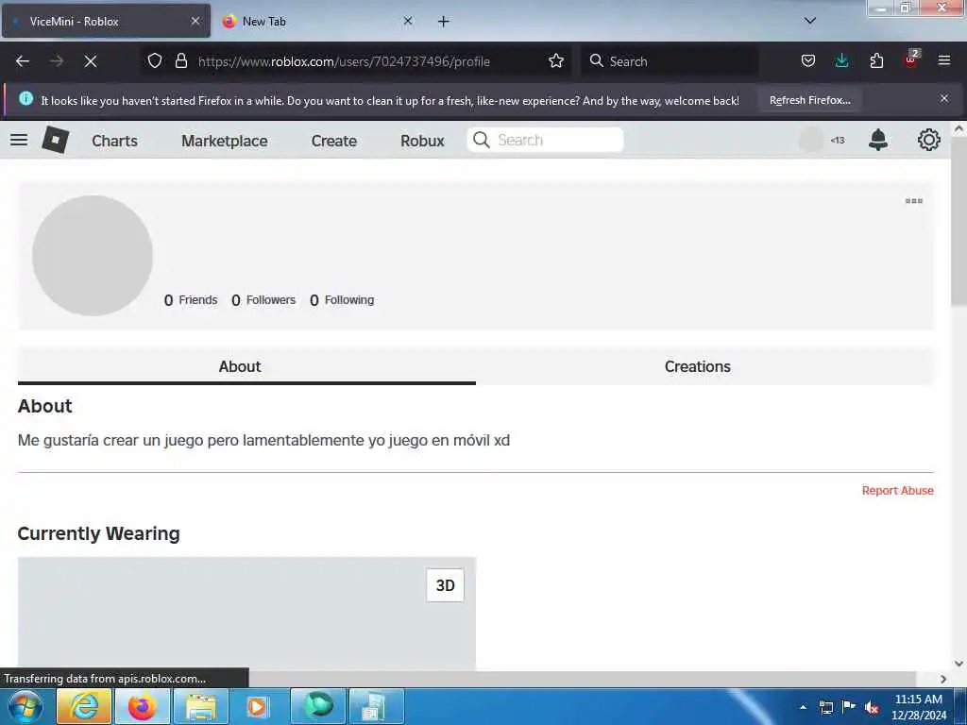The width and height of the screenshot is (967, 725).
Task: Toggle the 3D avatar view button
Action: click(446, 585)
